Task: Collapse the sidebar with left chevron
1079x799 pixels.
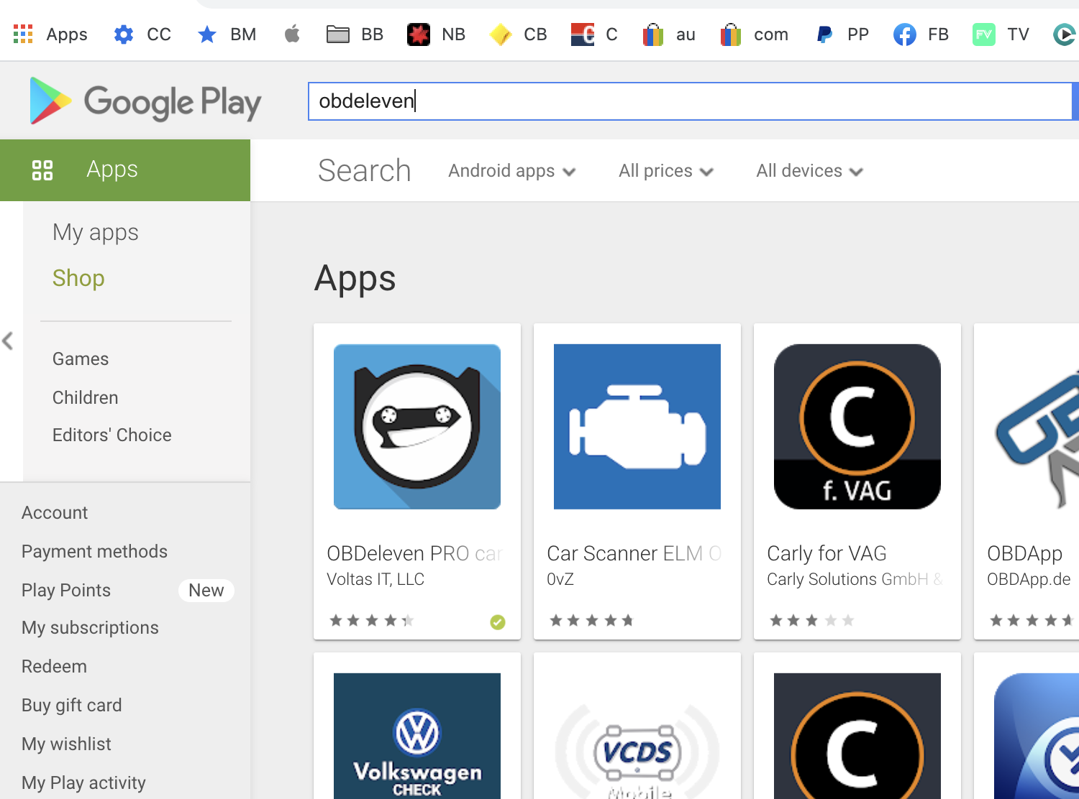Action: [8, 341]
